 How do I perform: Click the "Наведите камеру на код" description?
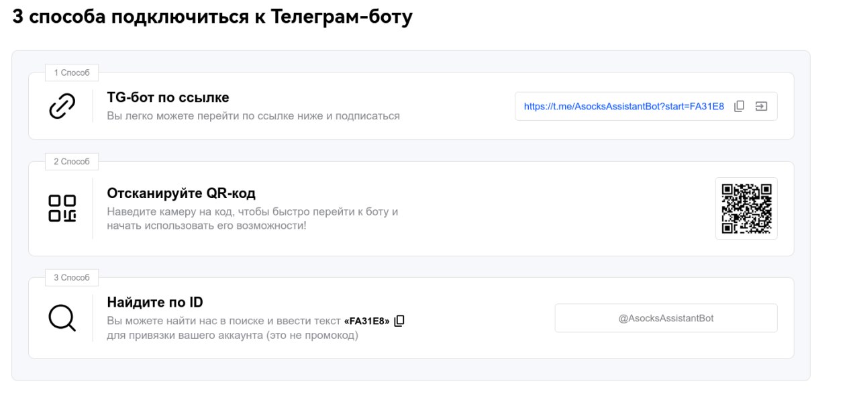252,212
